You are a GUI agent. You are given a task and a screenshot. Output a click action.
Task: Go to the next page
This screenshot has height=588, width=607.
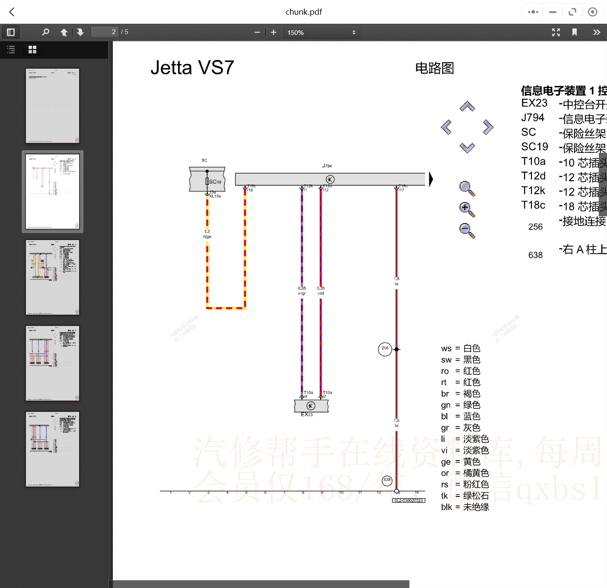(80, 32)
